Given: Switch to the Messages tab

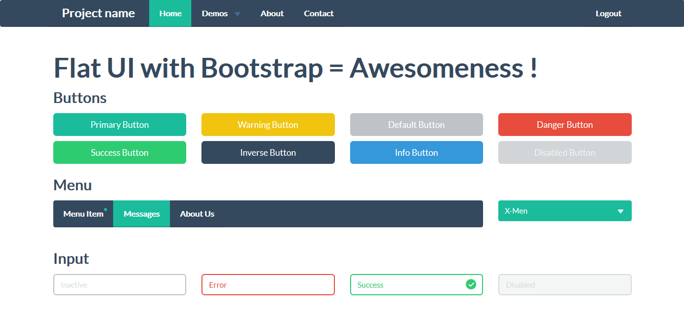Looking at the screenshot, I should pyautogui.click(x=142, y=214).
